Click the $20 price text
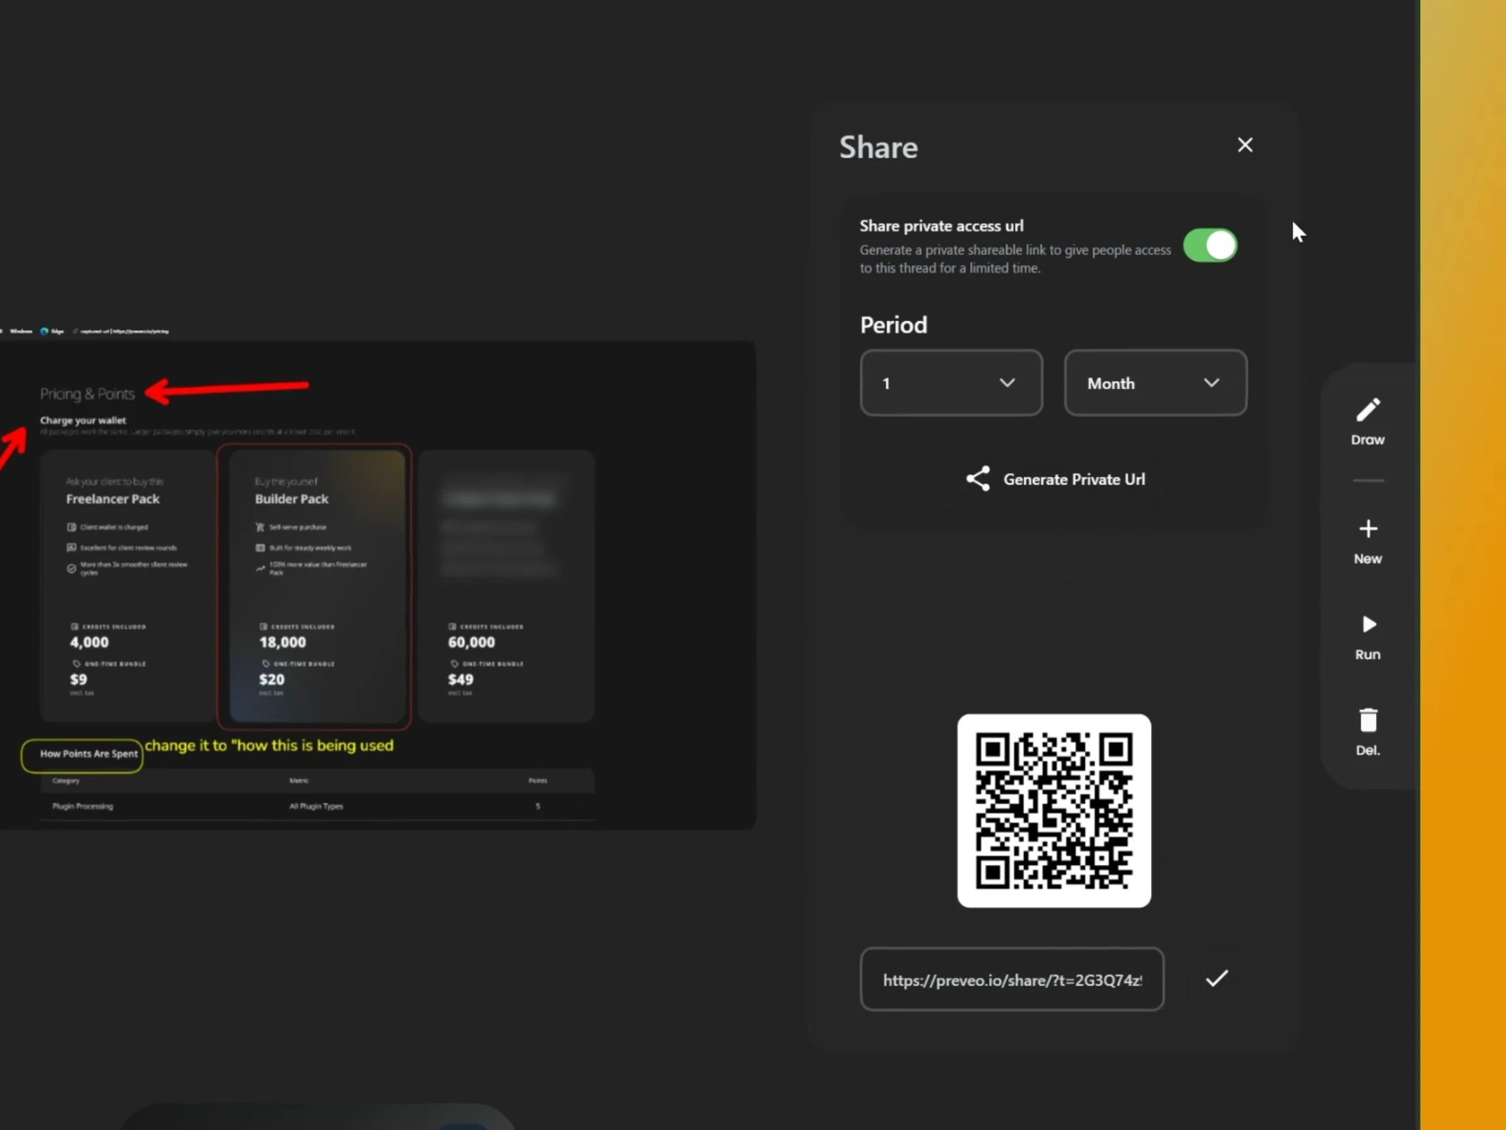Screen dimensions: 1506x1130 click(272, 679)
